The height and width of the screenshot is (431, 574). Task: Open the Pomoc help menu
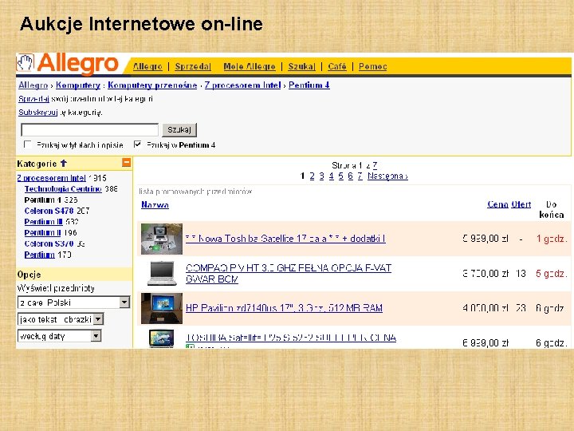coord(372,66)
